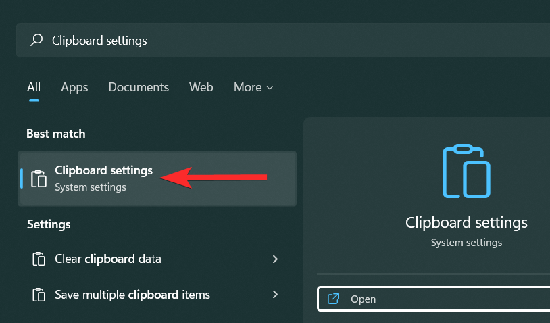The height and width of the screenshot is (323, 550).
Task: Click the 'Clipboard settings' title in preview pane
Action: pyautogui.click(x=466, y=222)
